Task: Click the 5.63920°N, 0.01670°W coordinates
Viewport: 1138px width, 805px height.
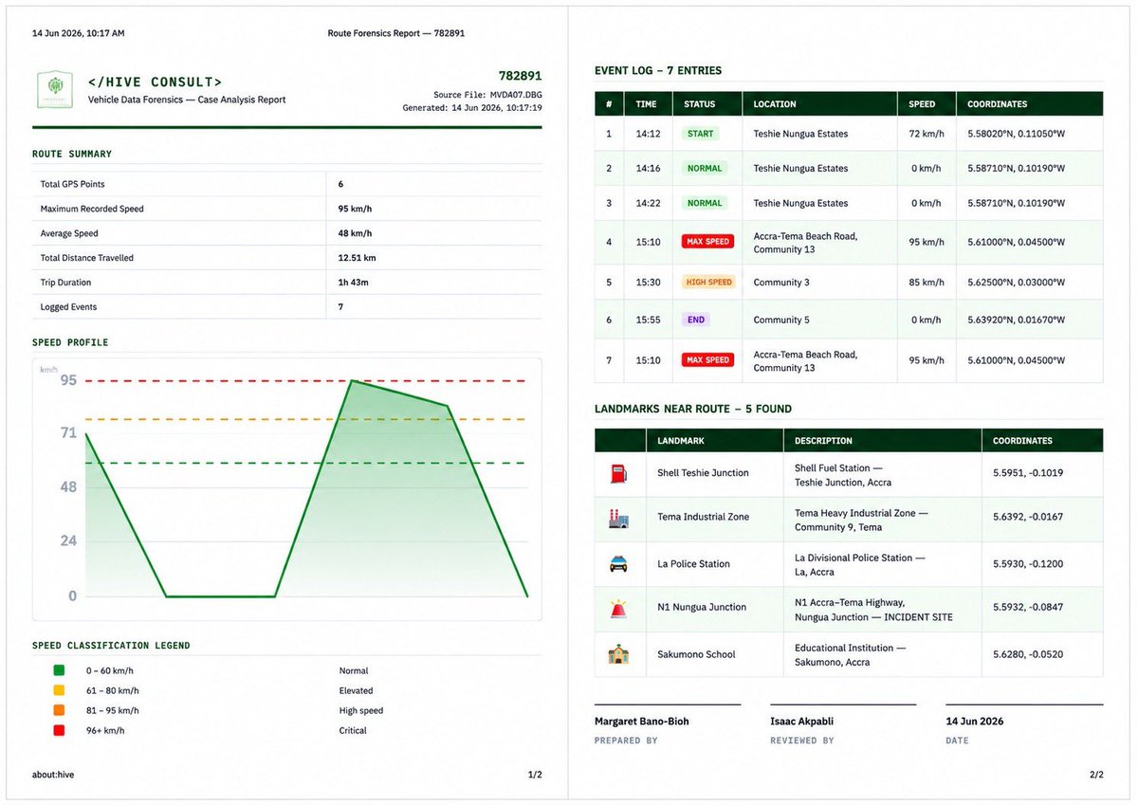Action: [1016, 320]
